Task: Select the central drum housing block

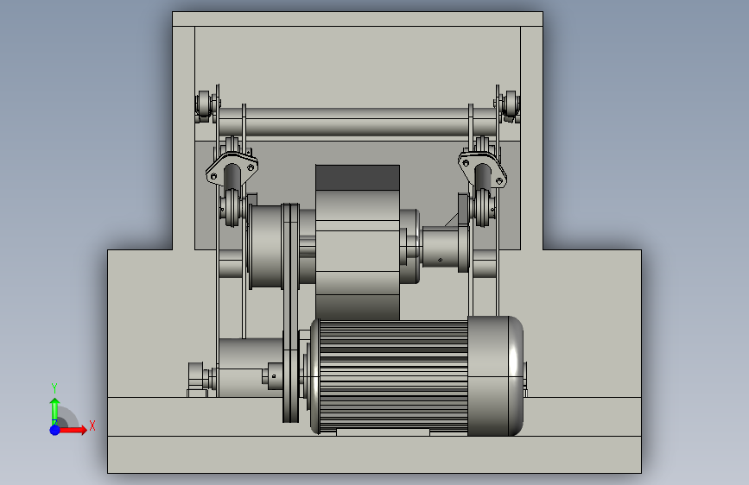Action: [x=358, y=243]
